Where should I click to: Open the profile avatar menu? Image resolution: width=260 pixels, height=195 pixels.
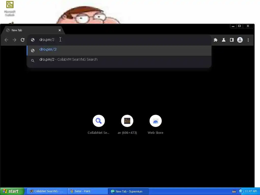(x=240, y=40)
